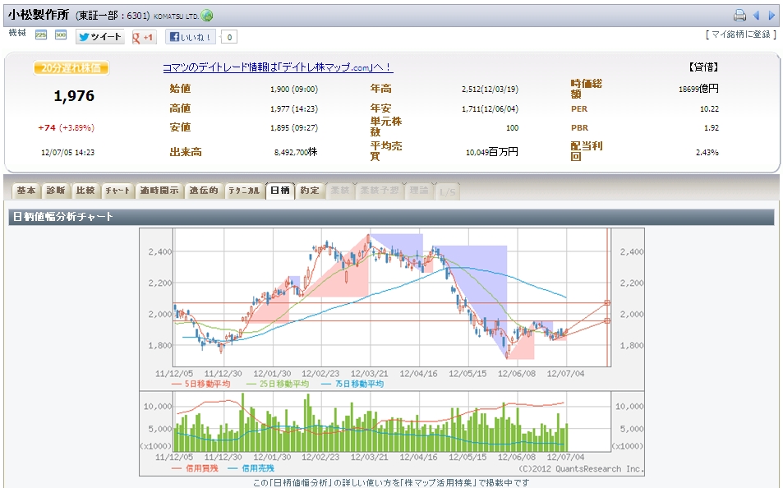The width and height of the screenshot is (783, 488).
Task: Select the 約定 tab
Action: tap(309, 191)
